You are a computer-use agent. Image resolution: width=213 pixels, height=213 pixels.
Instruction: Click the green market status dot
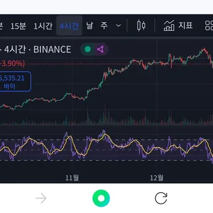[88, 49]
